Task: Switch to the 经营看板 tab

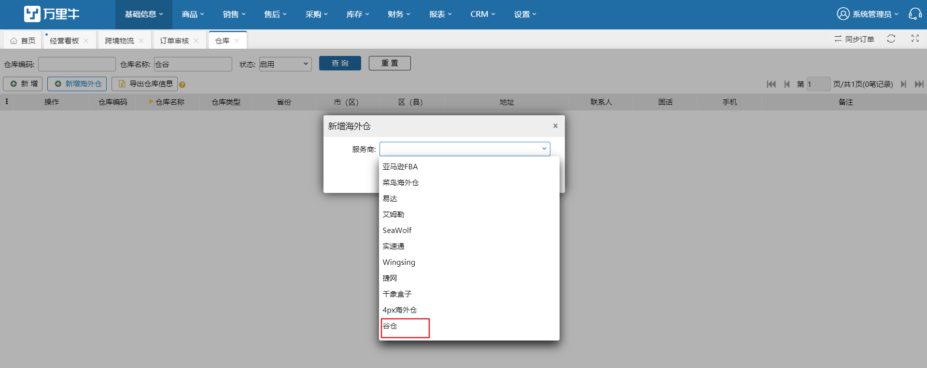Action: click(64, 41)
